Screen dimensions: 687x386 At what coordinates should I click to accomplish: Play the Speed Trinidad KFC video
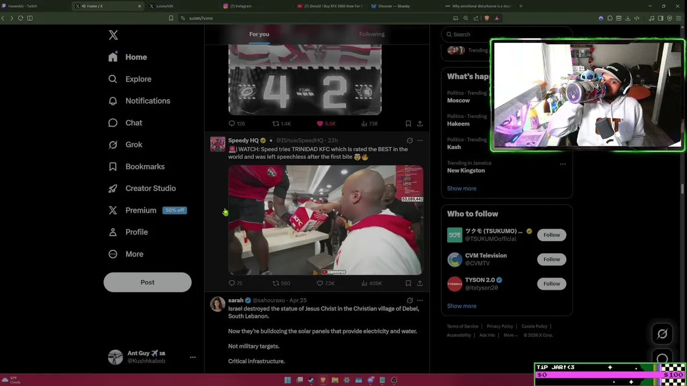click(x=326, y=220)
